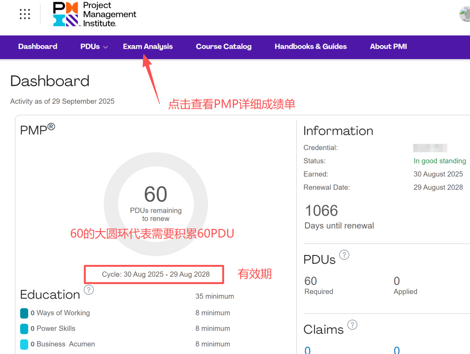The image size is (470, 354).
Task: Click the Ways of Working color swatch
Action: click(x=24, y=313)
